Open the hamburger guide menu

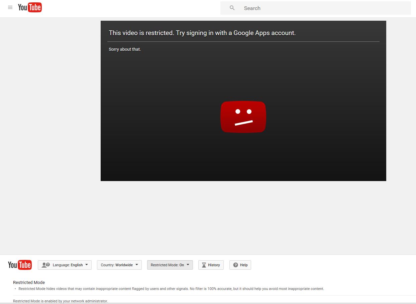(10, 7)
